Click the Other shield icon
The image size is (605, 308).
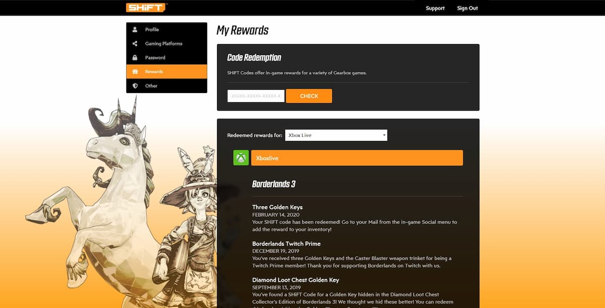point(135,86)
